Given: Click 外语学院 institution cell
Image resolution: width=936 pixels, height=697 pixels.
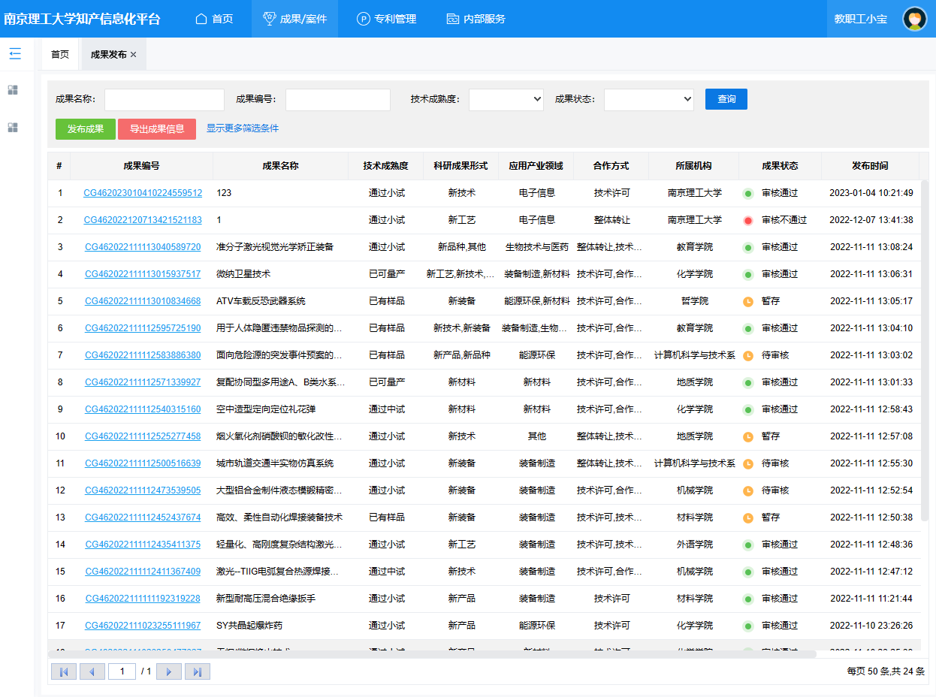Looking at the screenshot, I should tap(694, 545).
